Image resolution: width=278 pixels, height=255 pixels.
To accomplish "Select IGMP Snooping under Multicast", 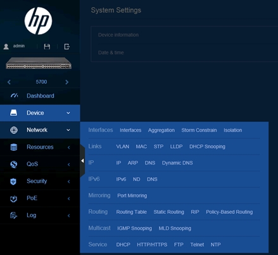I will click(x=134, y=228).
